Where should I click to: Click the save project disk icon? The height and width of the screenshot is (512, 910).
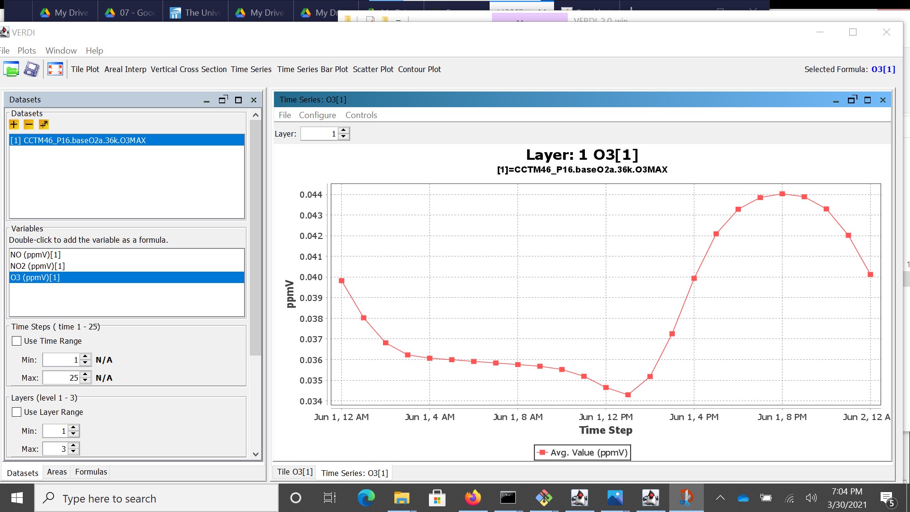point(32,69)
